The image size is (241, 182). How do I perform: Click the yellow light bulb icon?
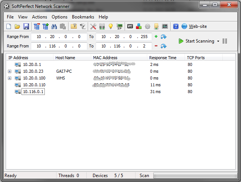111,26
